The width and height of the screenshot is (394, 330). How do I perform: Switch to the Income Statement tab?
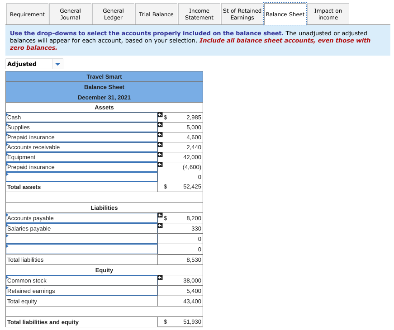199,14
